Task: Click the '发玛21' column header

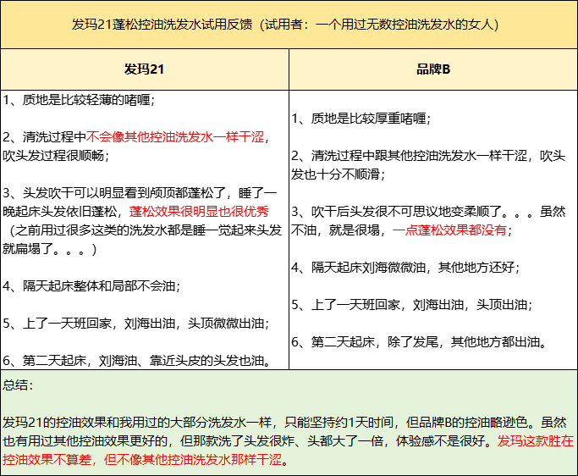Action: 145,69
